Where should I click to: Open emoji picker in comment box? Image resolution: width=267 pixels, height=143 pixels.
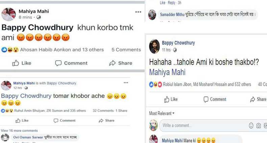pos(251,126)
